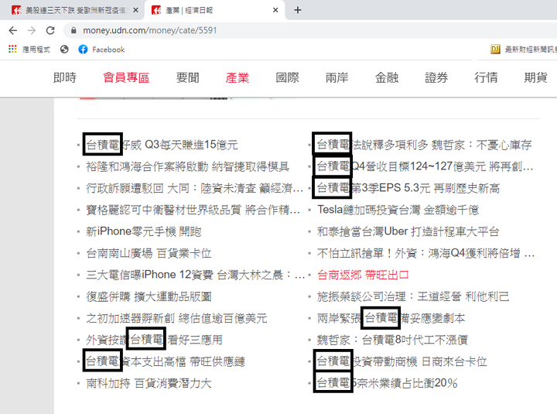Open article 不怕立訊搶單！外資
Screen dimensions: 557x414
[x=425, y=253]
